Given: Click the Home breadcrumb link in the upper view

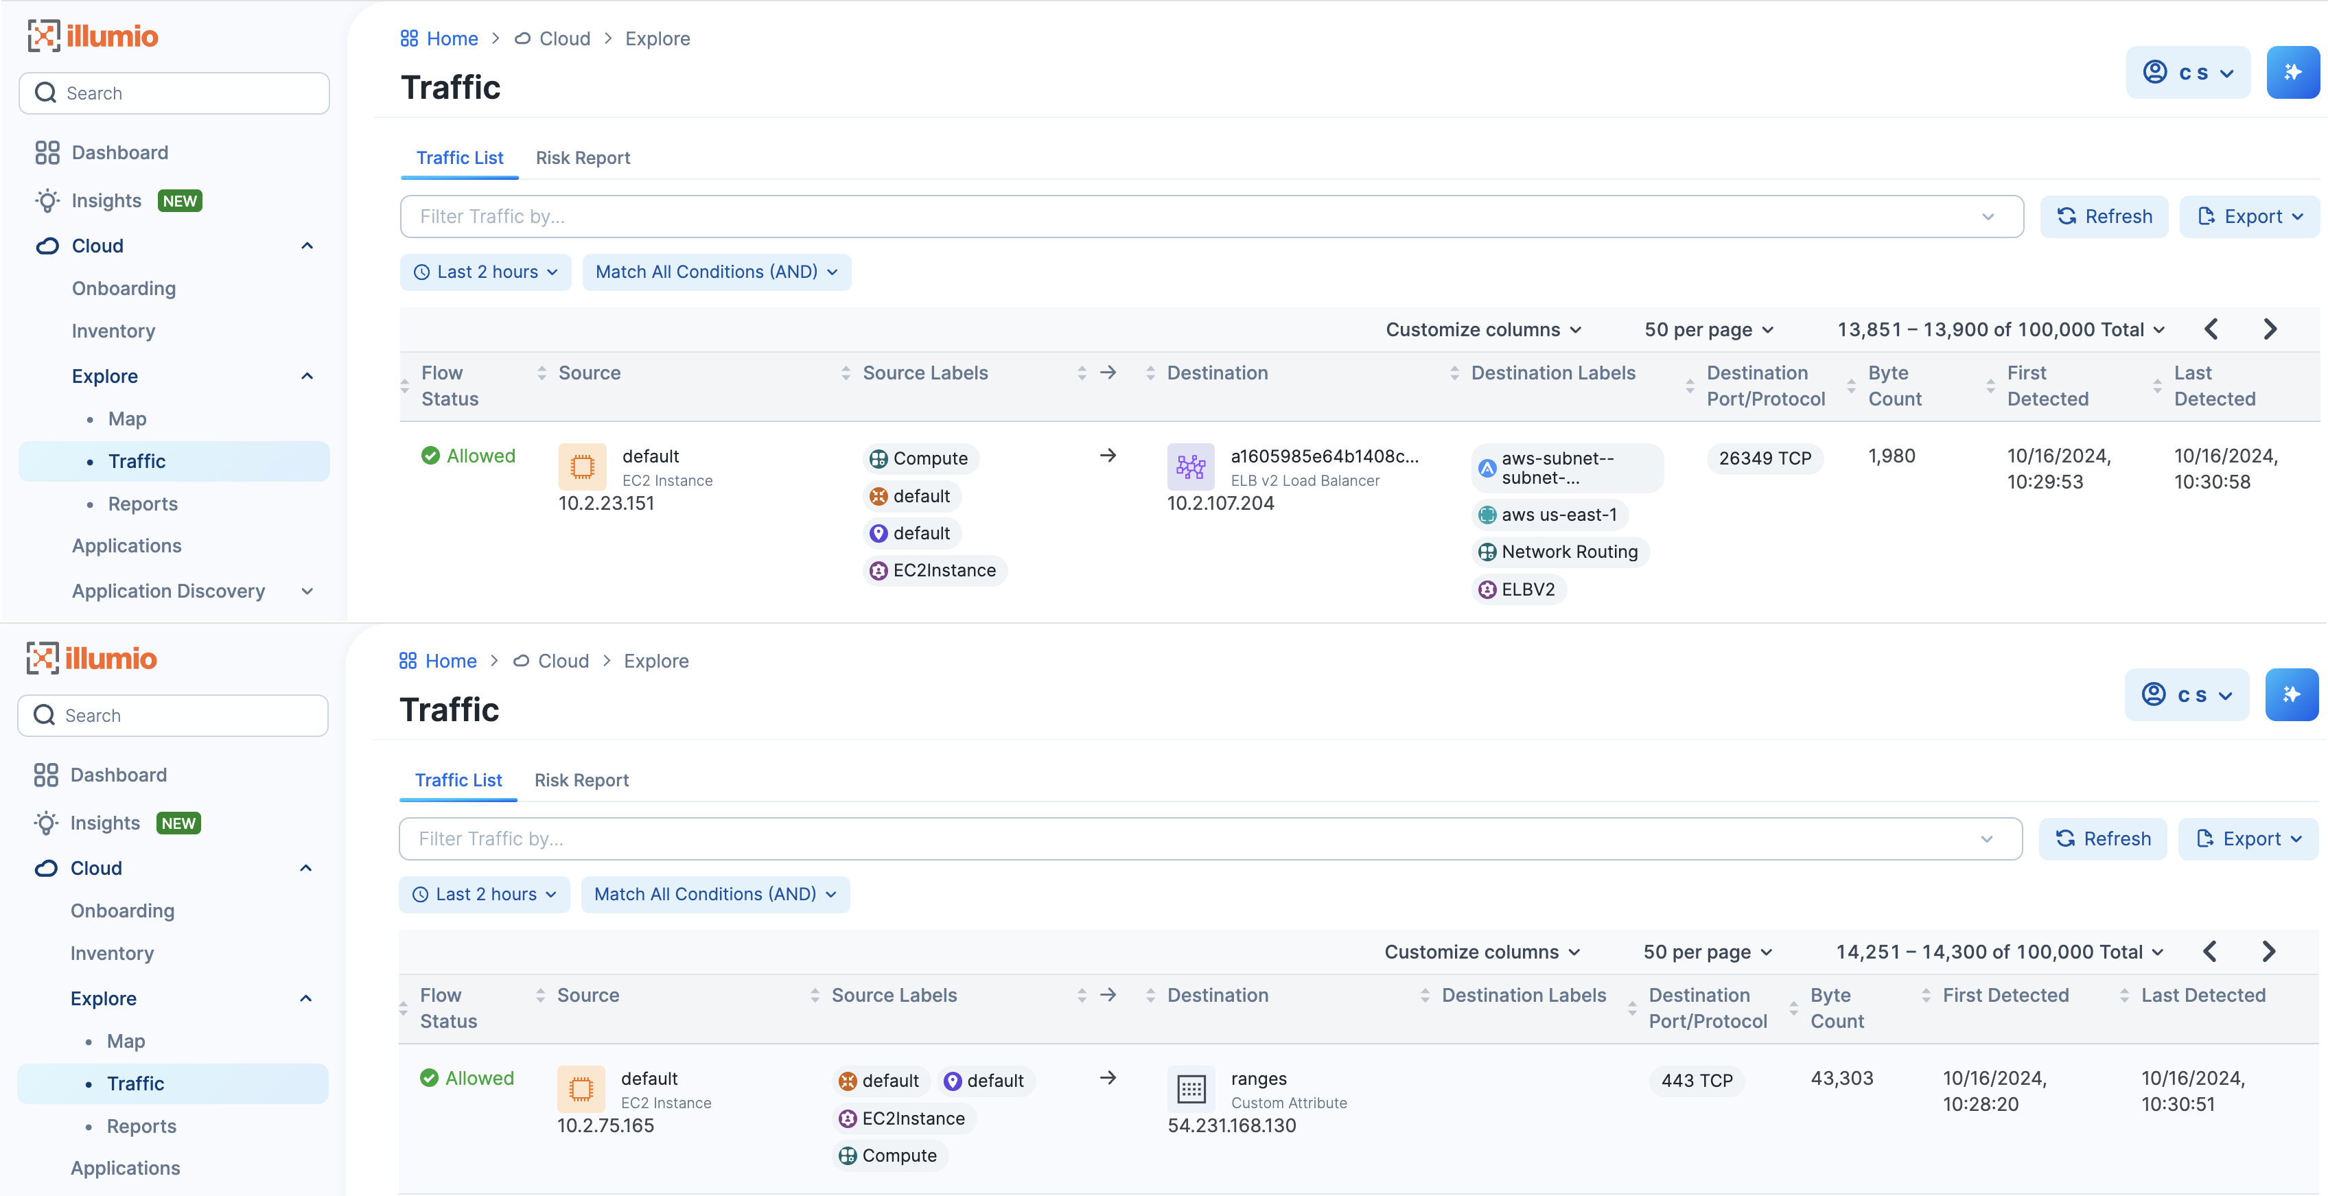Looking at the screenshot, I should click(439, 39).
